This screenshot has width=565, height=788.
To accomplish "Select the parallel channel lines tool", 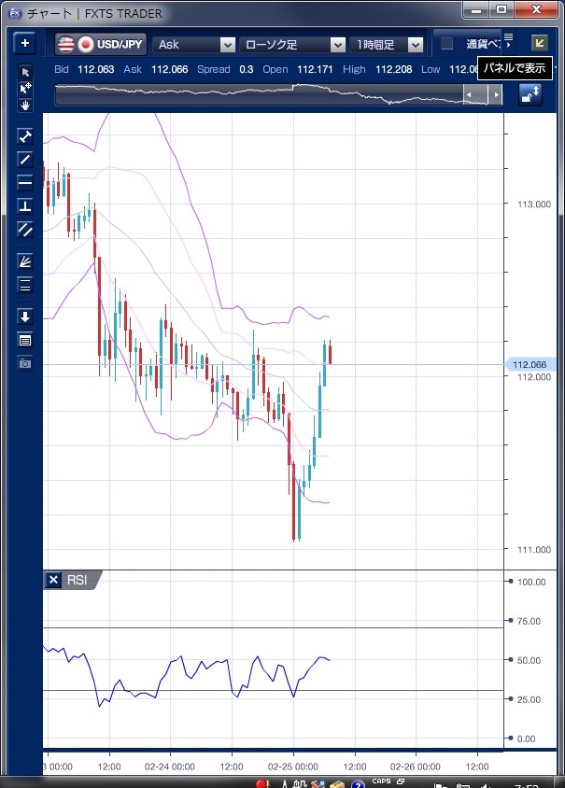I will pyautogui.click(x=25, y=229).
